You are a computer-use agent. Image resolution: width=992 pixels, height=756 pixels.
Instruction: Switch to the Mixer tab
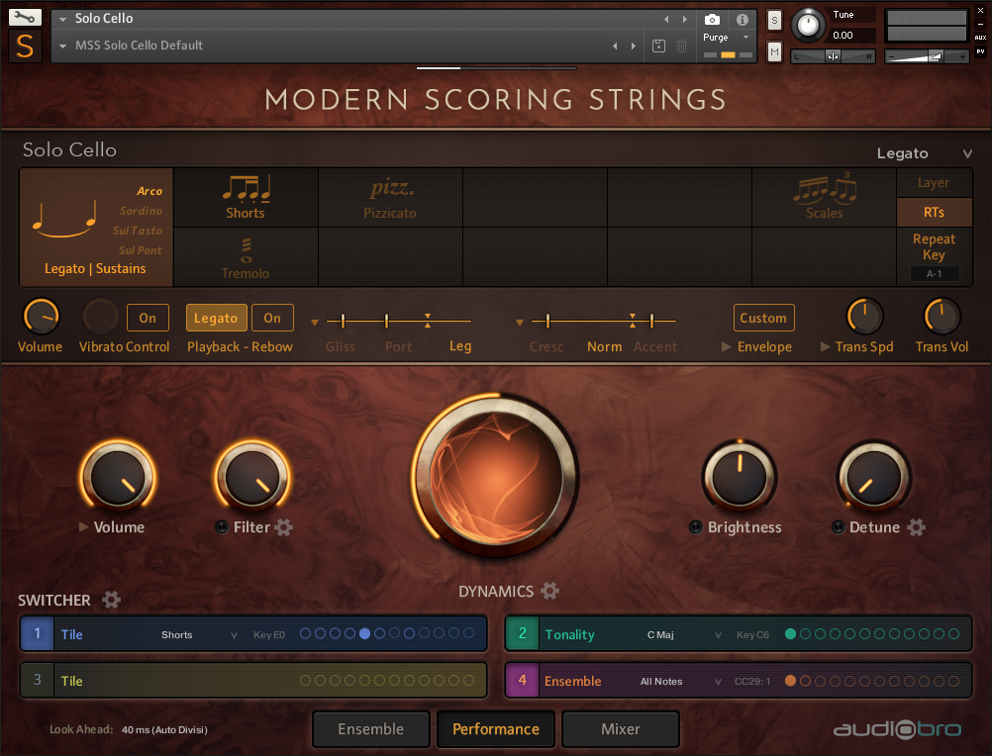coord(621,729)
